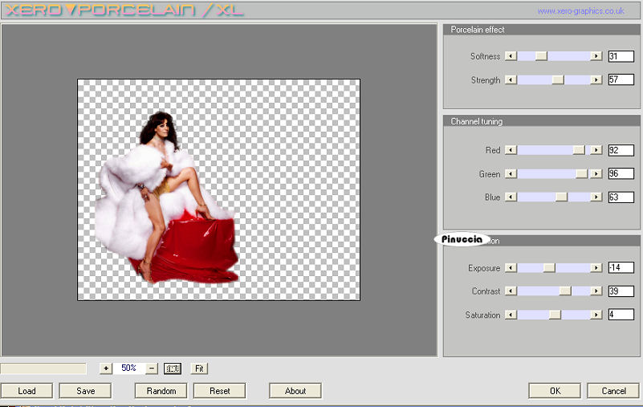
Task: Randomize settings with the Random button
Action: coord(161,391)
